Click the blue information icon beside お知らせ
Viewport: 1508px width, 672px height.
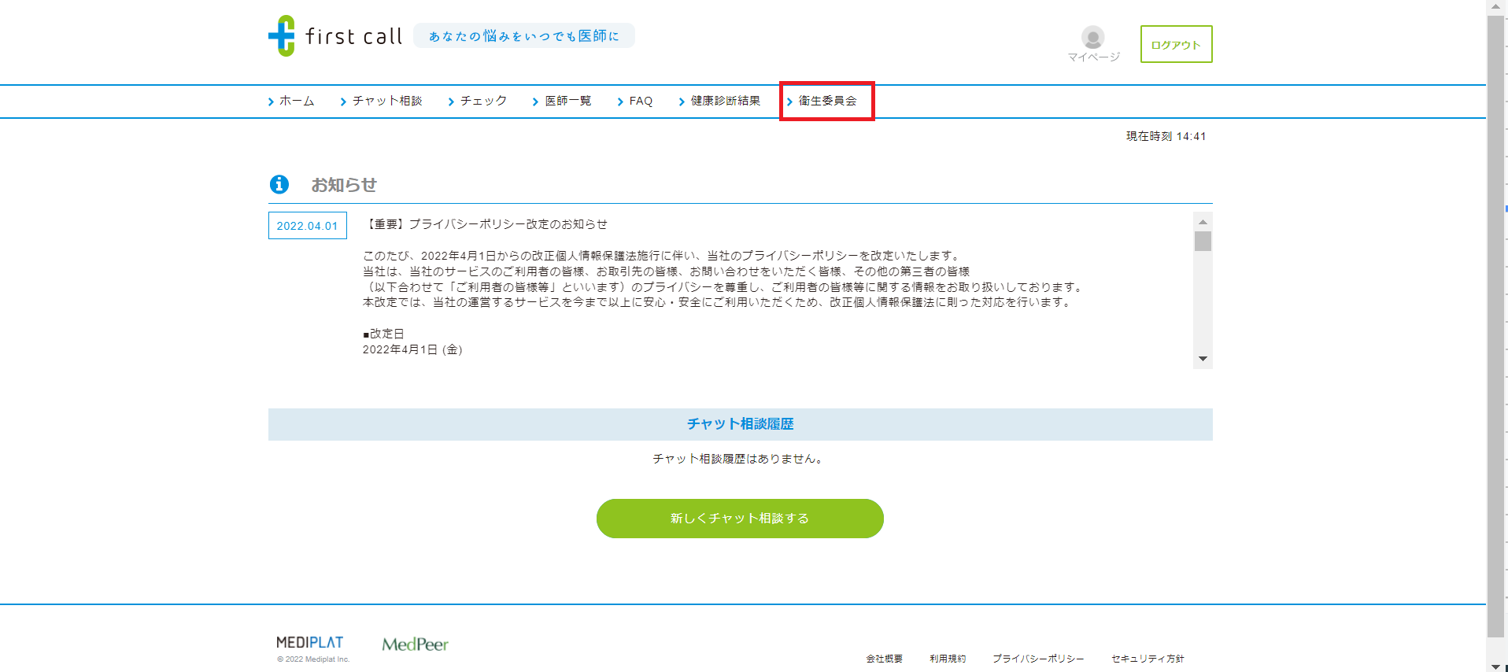pos(279,184)
